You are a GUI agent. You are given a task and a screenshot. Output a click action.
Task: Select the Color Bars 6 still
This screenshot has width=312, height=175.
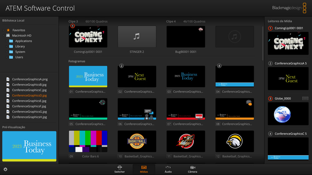tap(88, 142)
